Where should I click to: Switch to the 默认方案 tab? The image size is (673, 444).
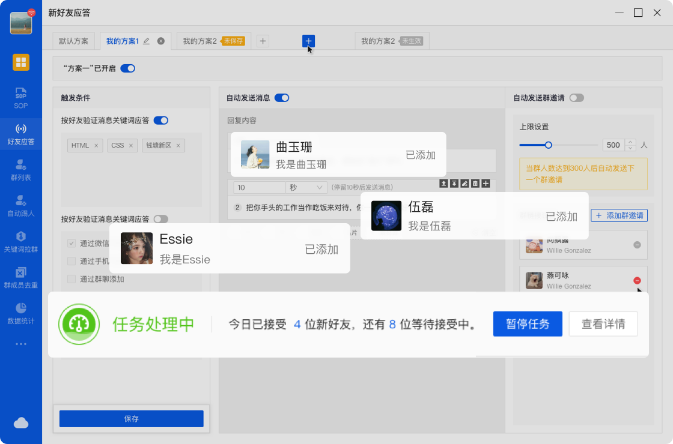coord(73,41)
